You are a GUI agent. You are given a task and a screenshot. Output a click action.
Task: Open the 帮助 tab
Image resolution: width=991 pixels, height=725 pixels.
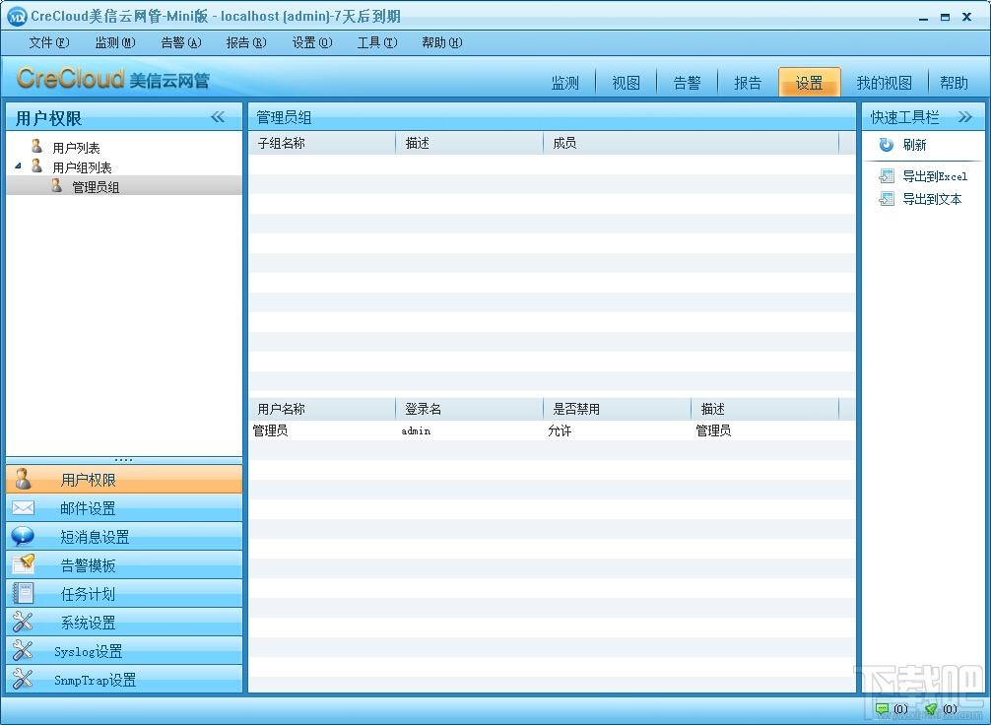(954, 82)
